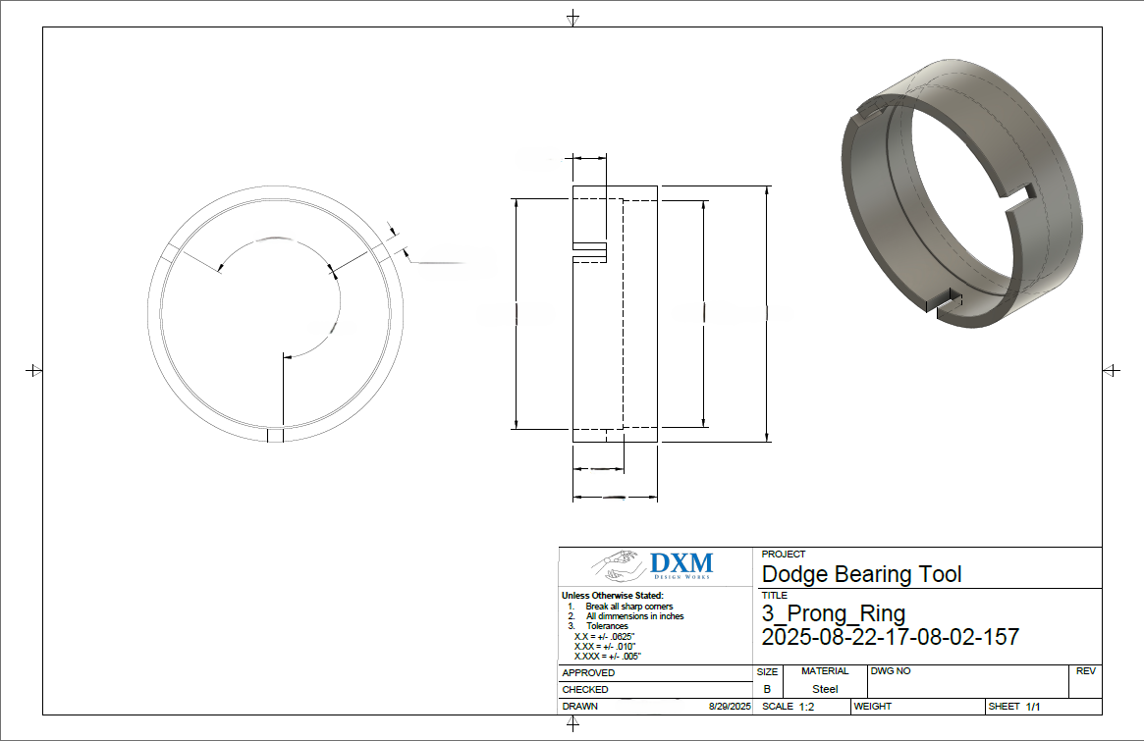The width and height of the screenshot is (1144, 741).
Task: Select the side profile view
Action: click(x=615, y=314)
